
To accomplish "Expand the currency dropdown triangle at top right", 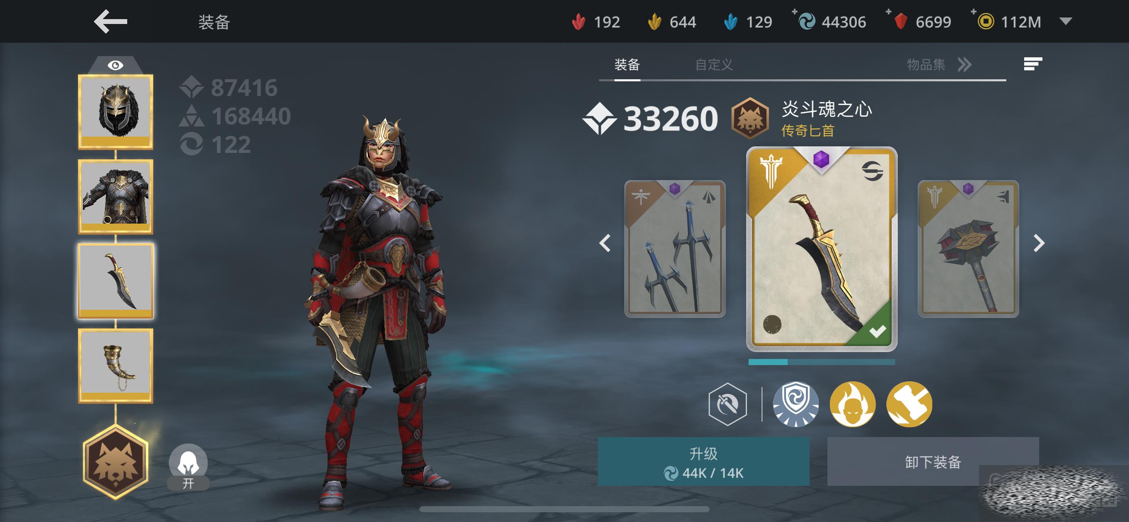I will [x=1066, y=21].
